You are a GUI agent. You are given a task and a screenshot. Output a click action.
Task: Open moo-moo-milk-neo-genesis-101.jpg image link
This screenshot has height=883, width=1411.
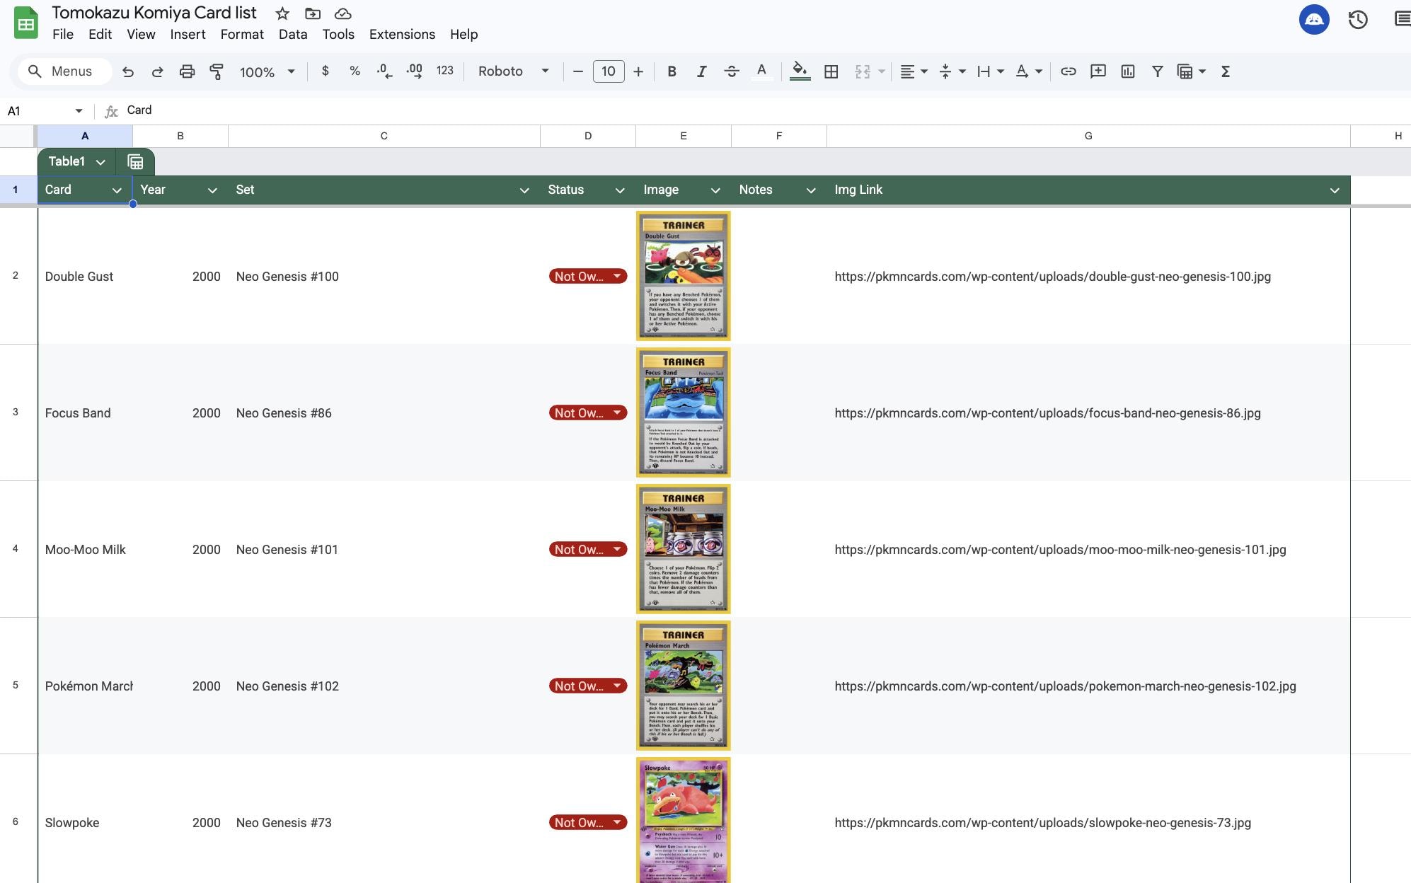1060,550
